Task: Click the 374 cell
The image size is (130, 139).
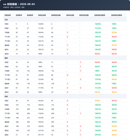Action: (17, 109)
